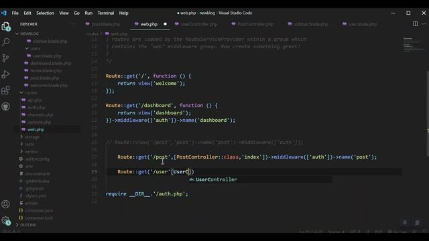This screenshot has width=429, height=241.
Task: Open the File menu
Action: pos(15,13)
